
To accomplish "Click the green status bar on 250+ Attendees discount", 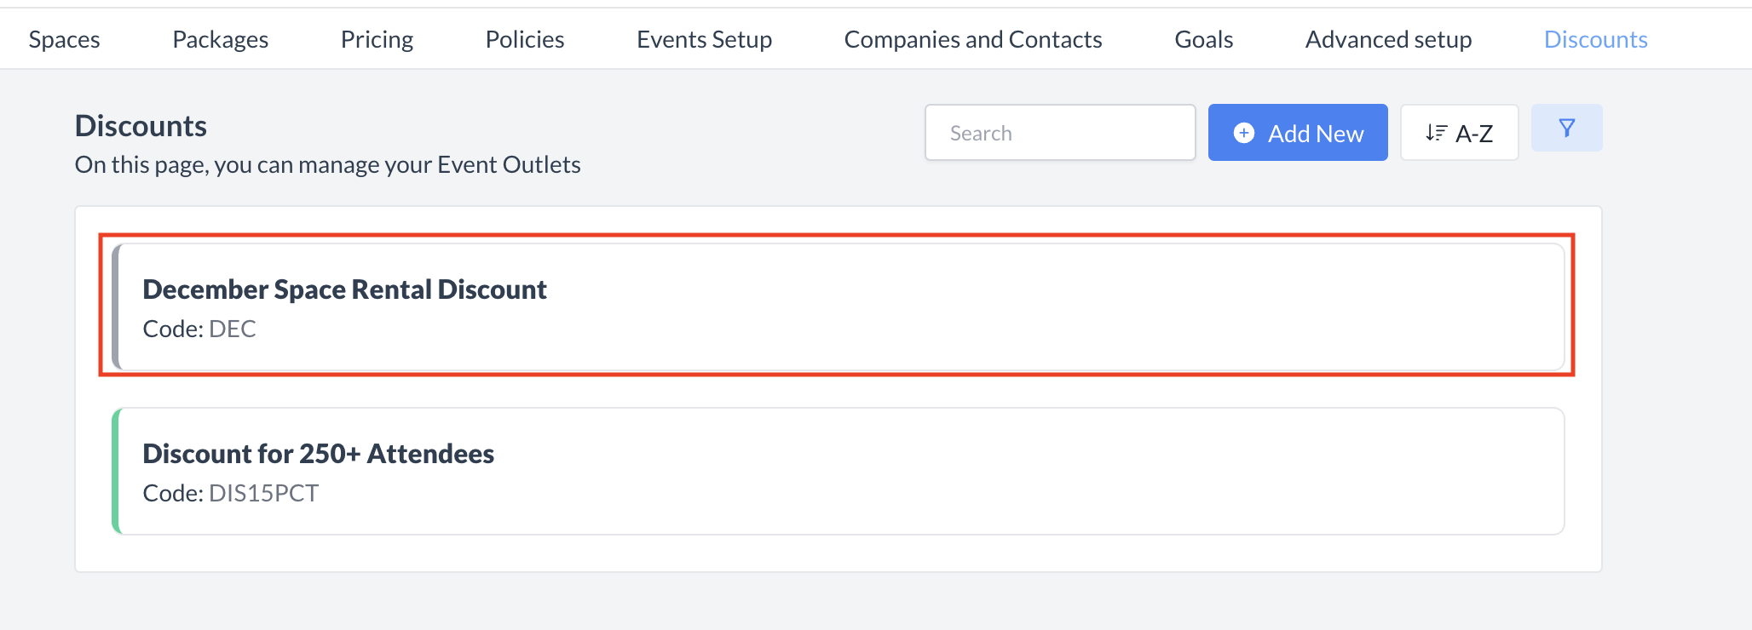I will 116,471.
